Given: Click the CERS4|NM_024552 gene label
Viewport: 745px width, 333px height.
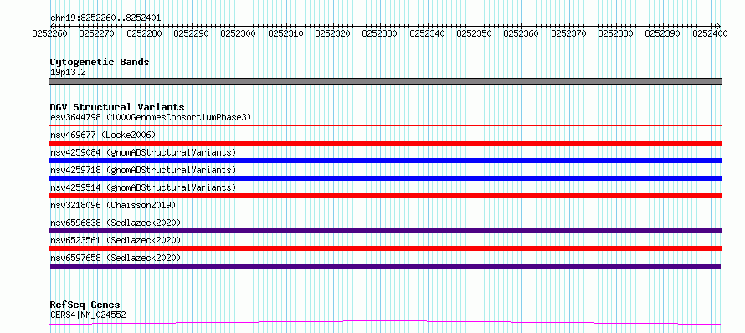Looking at the screenshot, I should [88, 315].
